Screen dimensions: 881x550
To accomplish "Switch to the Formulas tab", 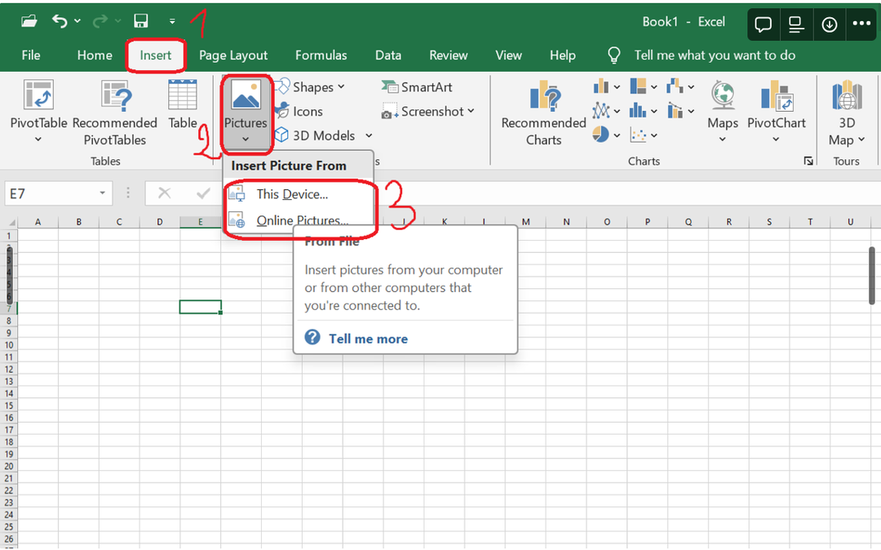I will [x=321, y=55].
